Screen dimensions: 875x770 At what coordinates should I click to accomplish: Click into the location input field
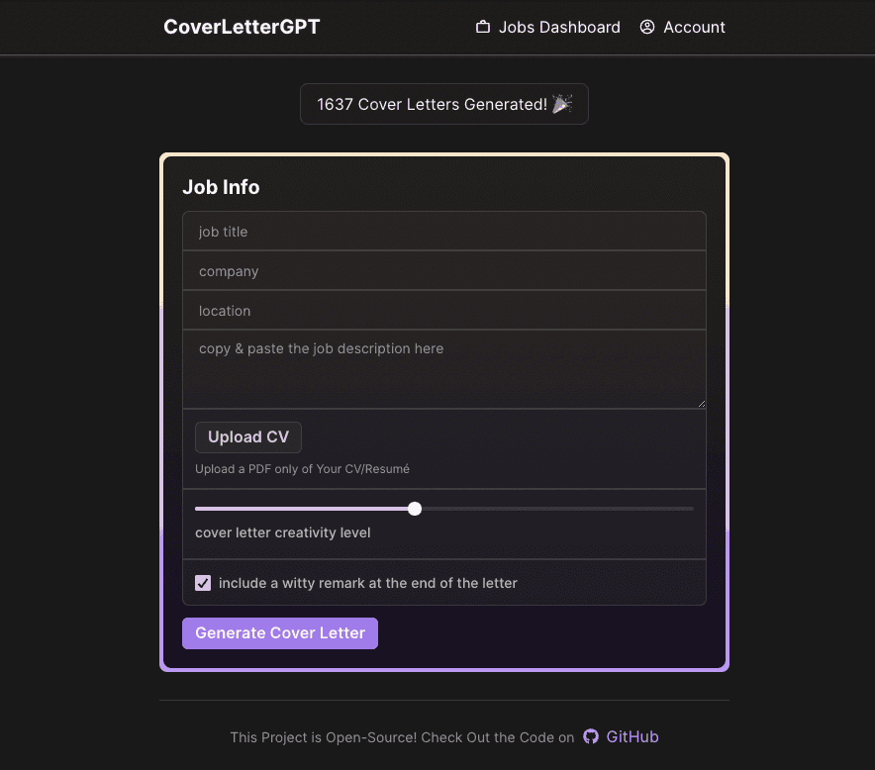443,311
